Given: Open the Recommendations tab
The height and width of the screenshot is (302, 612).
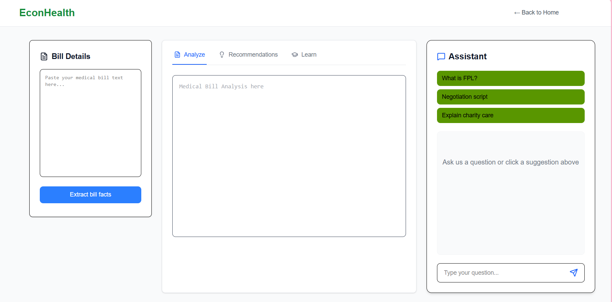Looking at the screenshot, I should (249, 55).
